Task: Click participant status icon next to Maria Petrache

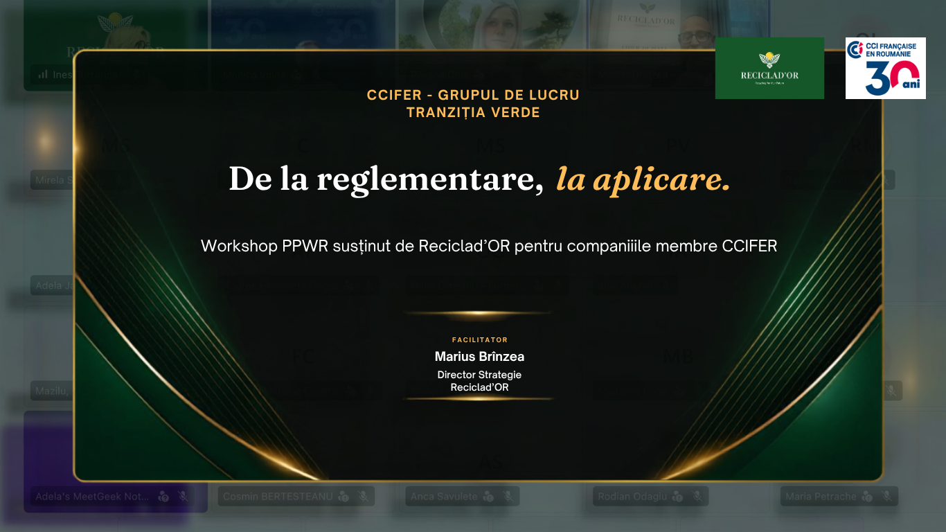Action: tap(866, 497)
